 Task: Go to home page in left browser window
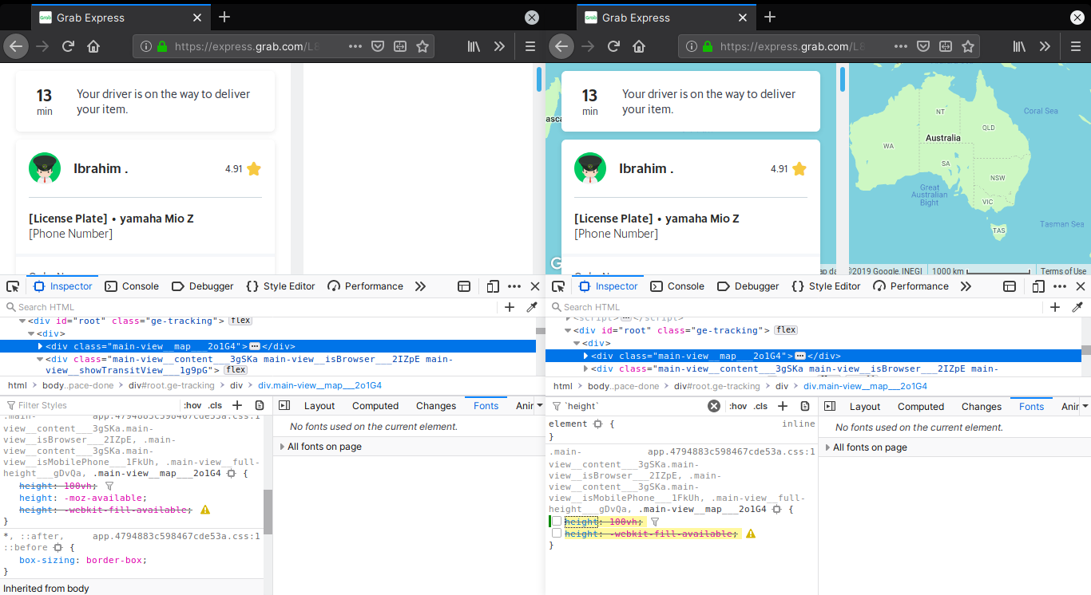point(93,46)
